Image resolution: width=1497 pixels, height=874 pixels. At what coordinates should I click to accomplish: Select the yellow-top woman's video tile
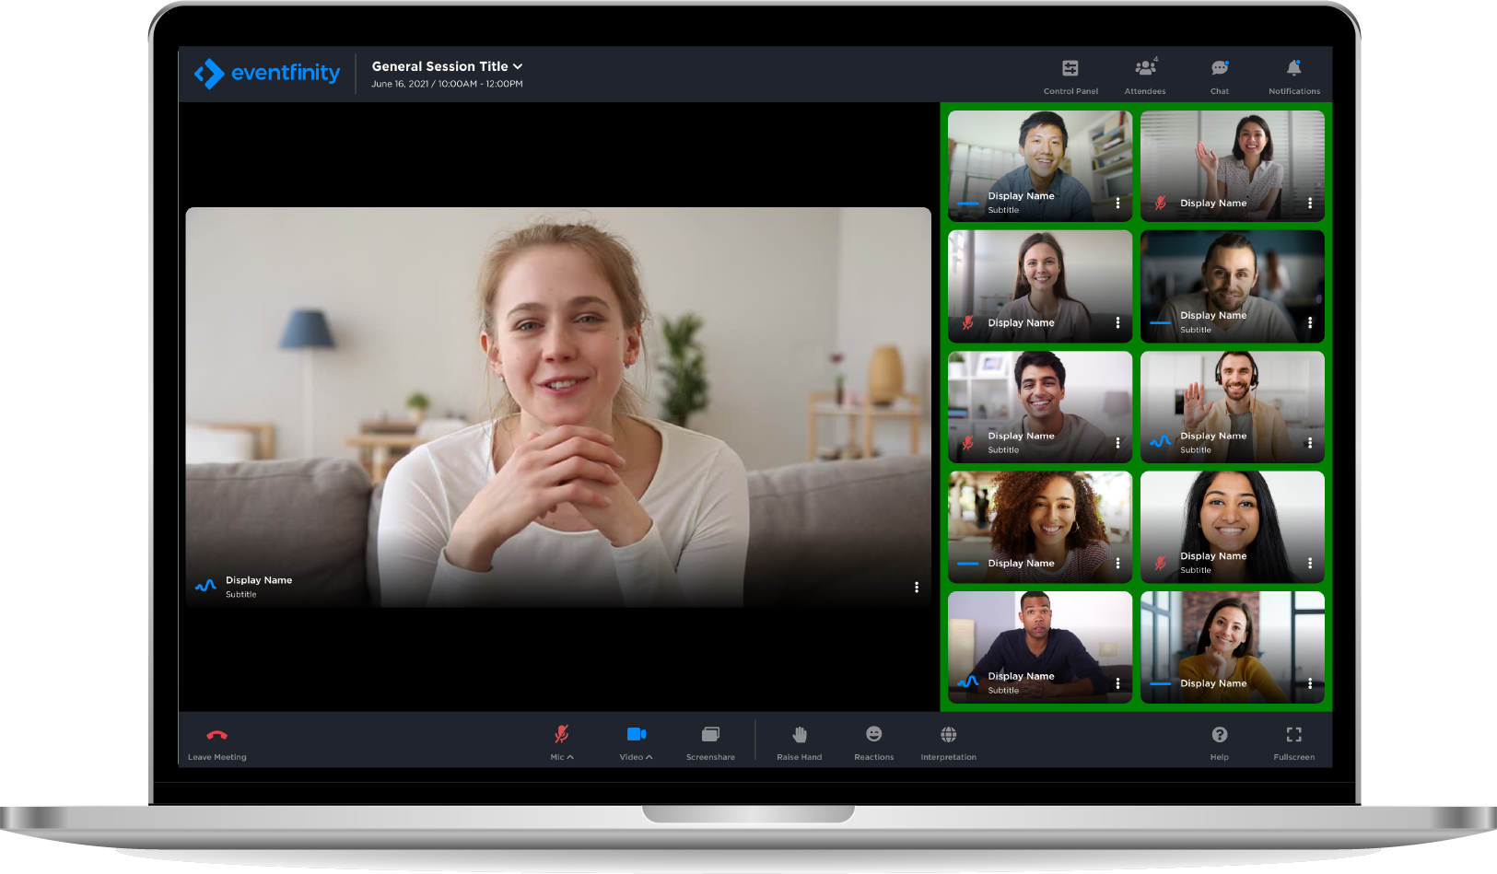click(x=1233, y=647)
